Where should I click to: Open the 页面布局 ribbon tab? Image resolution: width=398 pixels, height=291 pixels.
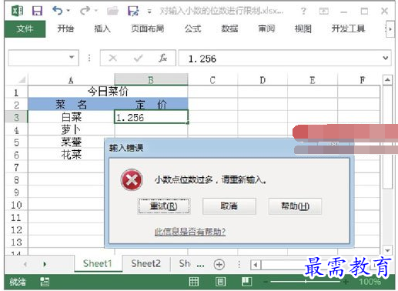click(x=148, y=28)
